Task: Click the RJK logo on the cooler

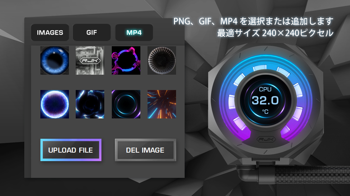Action: (266, 139)
